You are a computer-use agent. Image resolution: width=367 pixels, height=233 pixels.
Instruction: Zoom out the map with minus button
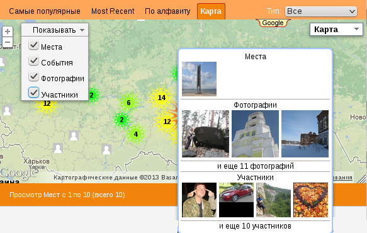tap(8, 42)
